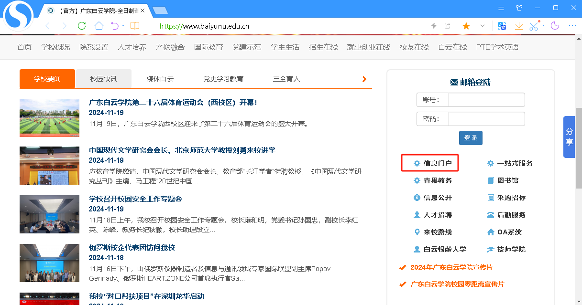The image size is (582, 305).
Task: Switch to the 校园快讯 news tab
Action: click(103, 79)
